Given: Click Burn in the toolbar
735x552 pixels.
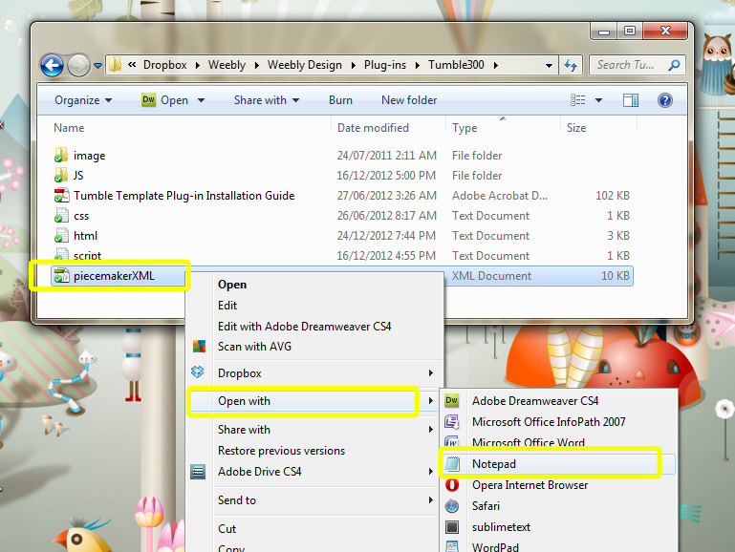Looking at the screenshot, I should coord(340,100).
